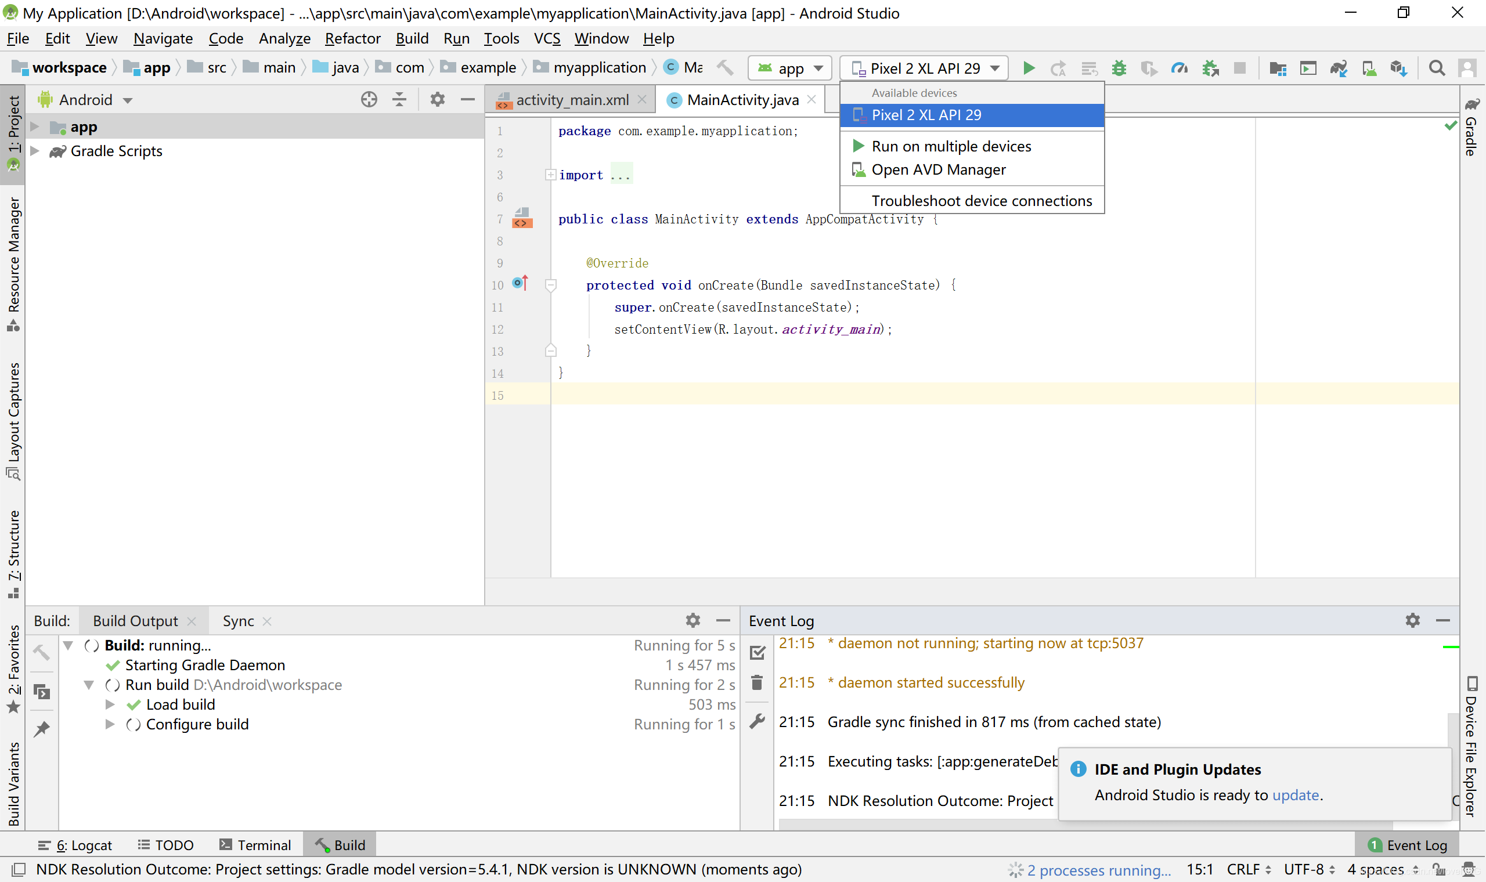Open the app run configuration dropdown

(790, 68)
